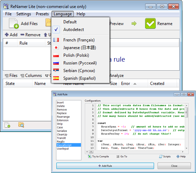Click the Name column header

47,84
